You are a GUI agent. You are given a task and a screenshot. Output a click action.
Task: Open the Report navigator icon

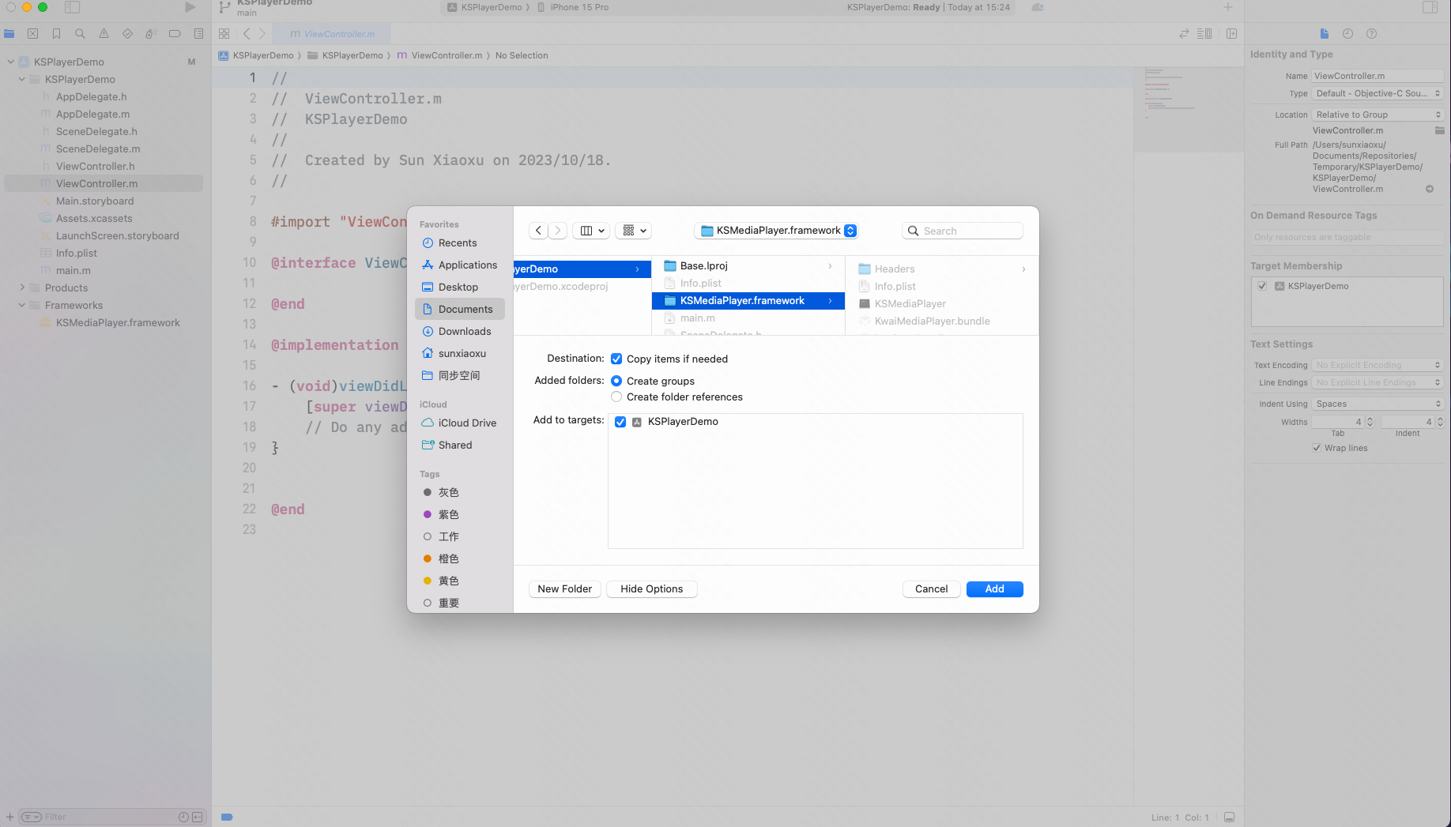coord(198,34)
